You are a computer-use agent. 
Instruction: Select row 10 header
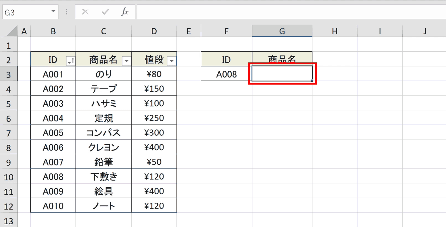click(9, 176)
